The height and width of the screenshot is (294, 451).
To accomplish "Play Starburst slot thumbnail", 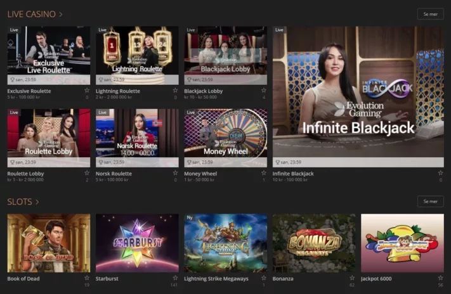I will 137,243.
